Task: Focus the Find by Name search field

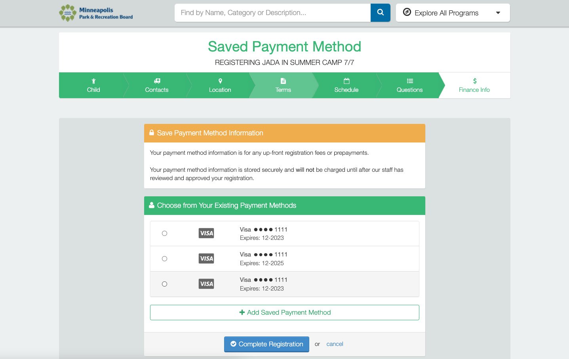Action: pyautogui.click(x=272, y=13)
